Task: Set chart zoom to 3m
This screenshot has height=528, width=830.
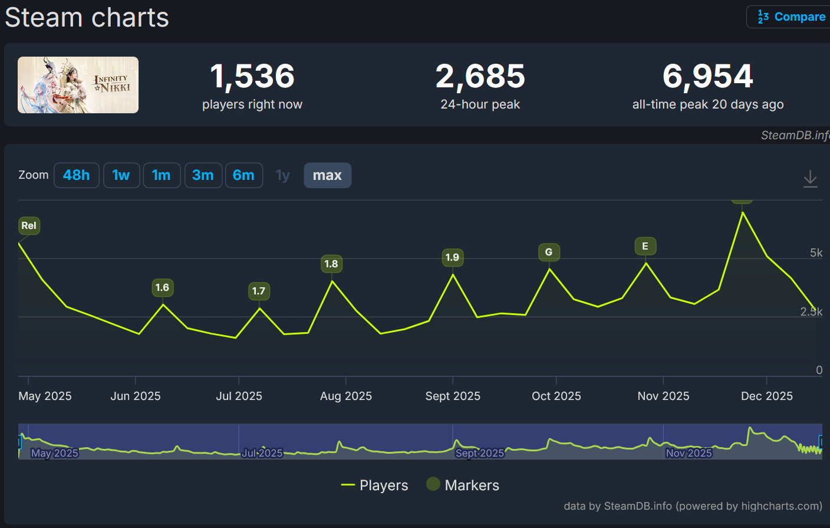Action: tap(203, 175)
